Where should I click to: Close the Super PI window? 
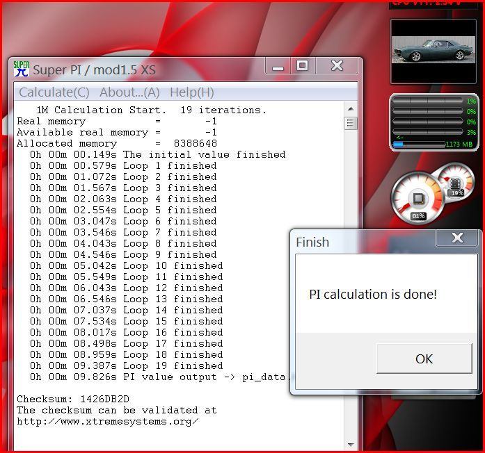click(337, 66)
